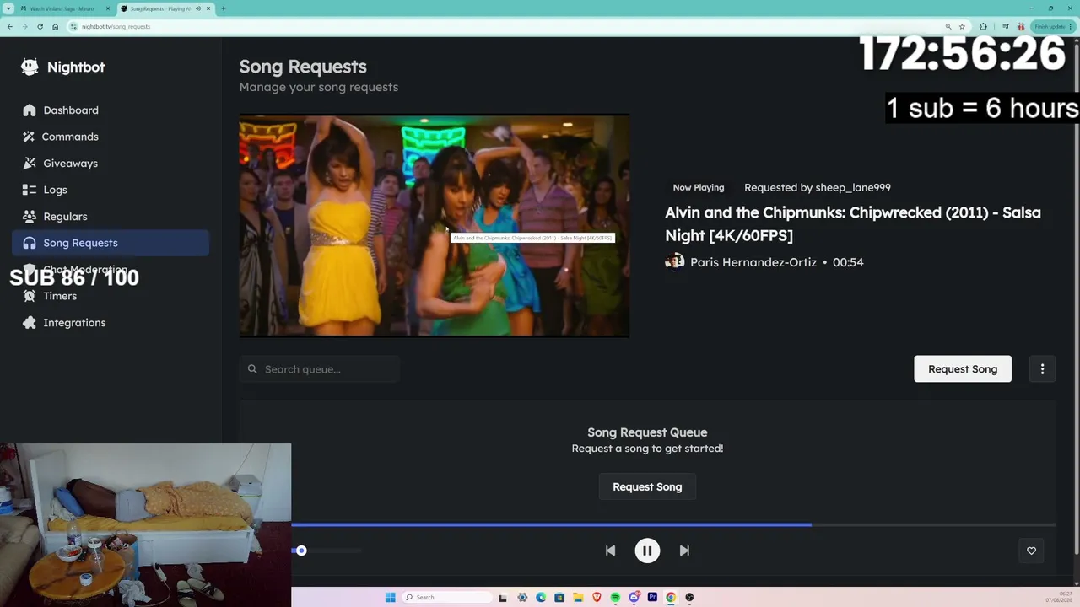Image resolution: width=1080 pixels, height=607 pixels.
Task: Bookmark this page with the star icon
Action: pos(962,26)
